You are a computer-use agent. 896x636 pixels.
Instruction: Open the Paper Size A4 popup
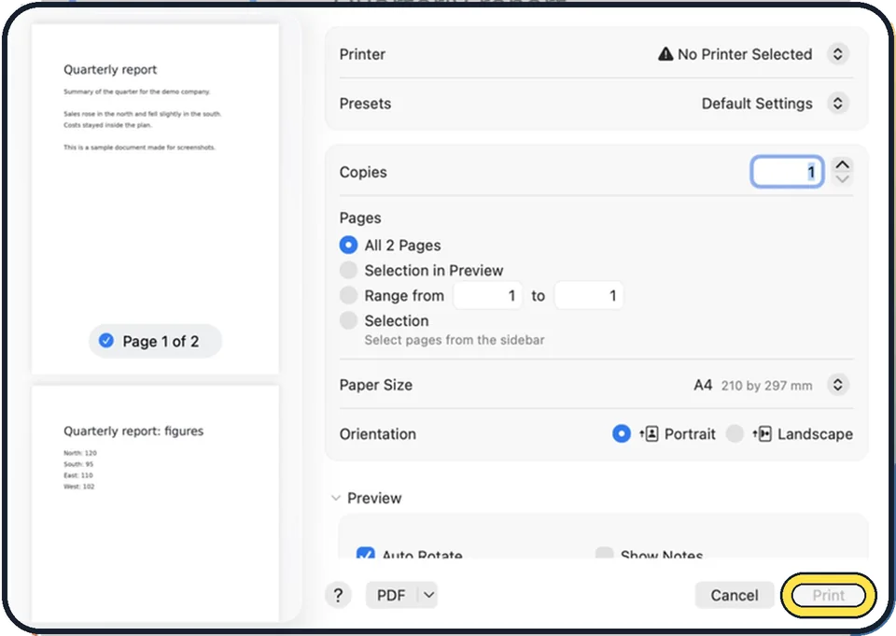coord(837,385)
